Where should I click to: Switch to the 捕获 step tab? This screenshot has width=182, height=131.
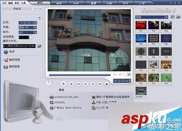pyautogui.click(x=40, y=3)
